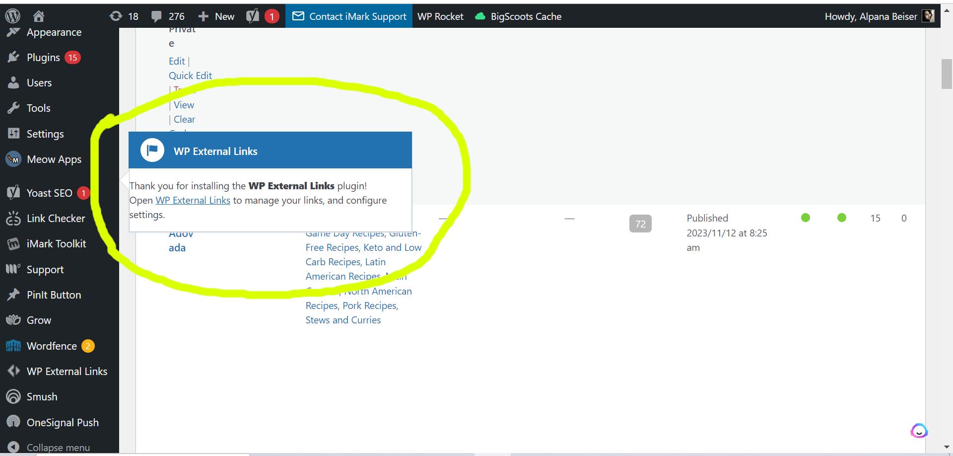
Task: Open comments bubble icon with 276
Action: tap(156, 16)
